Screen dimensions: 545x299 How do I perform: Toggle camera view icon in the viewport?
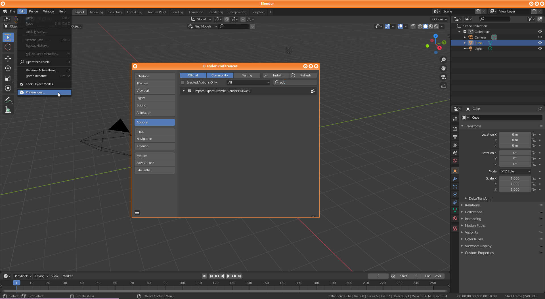(x=443, y=77)
